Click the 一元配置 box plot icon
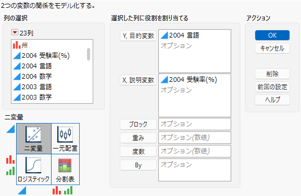 pyautogui.click(x=65, y=134)
